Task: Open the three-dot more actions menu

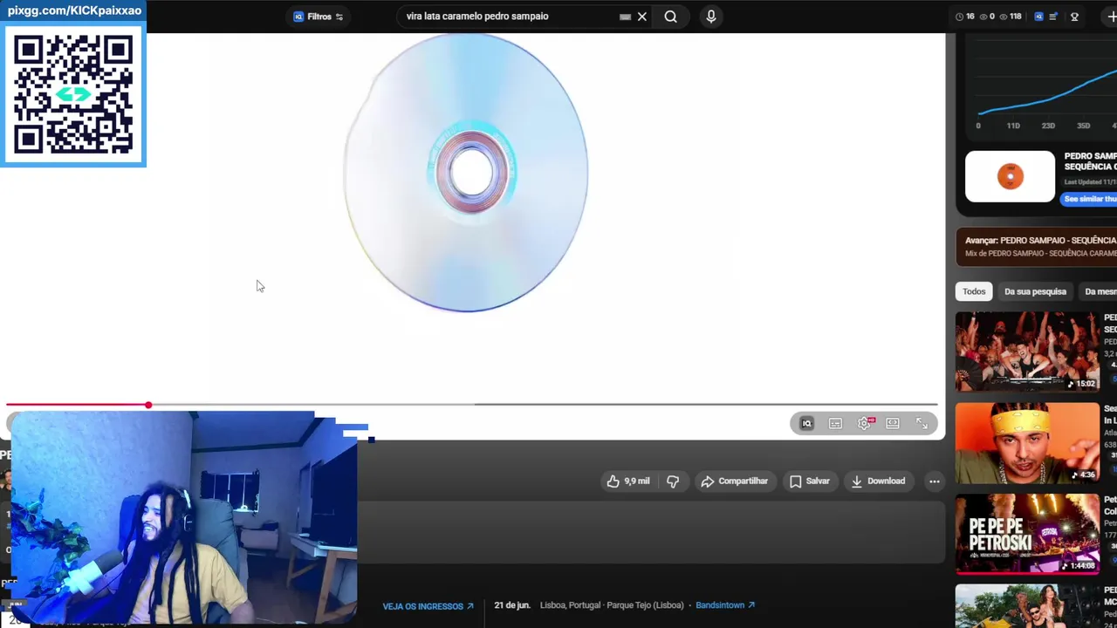Action: pos(935,481)
